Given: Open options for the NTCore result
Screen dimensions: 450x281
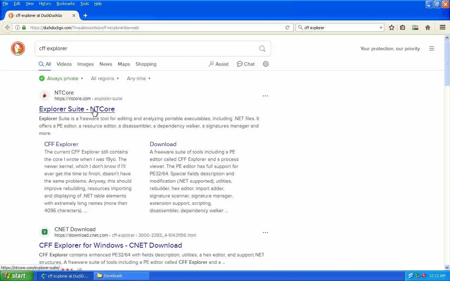Looking at the screenshot, I should 265,96.
